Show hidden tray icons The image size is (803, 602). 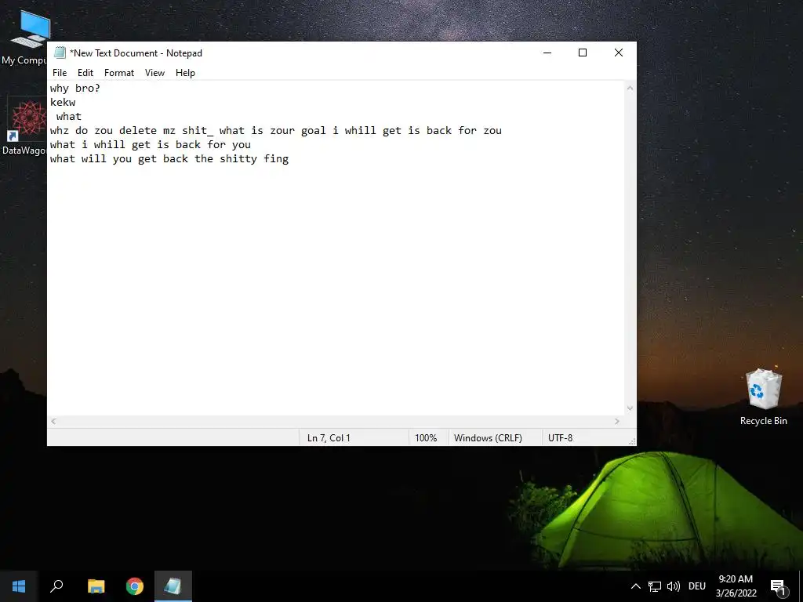[x=635, y=586]
